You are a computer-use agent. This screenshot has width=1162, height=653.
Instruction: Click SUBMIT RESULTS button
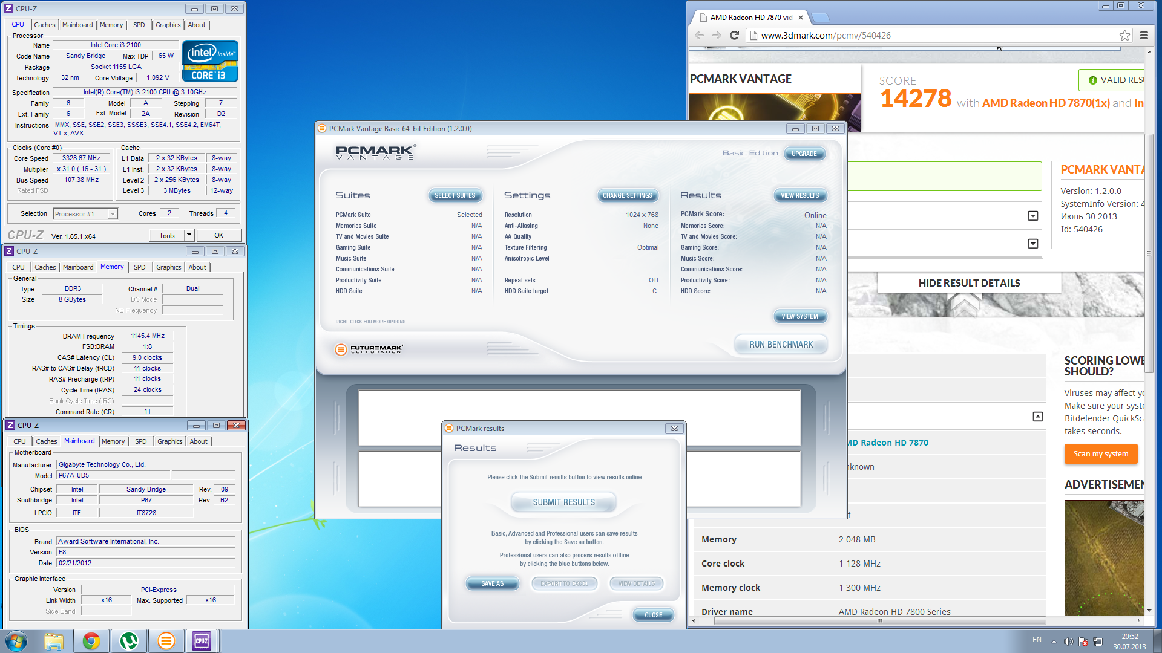[564, 502]
